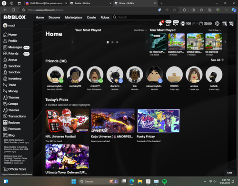Show next Most Played games arrow
The width and height of the screenshot is (238, 186).
(x=225, y=42)
